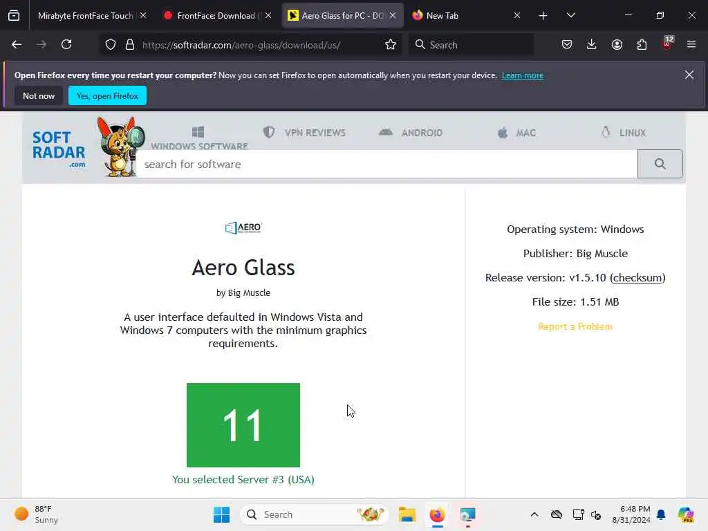Image resolution: width=708 pixels, height=531 pixels.
Task: Click Yes, open Firefox button
Action: [x=107, y=95]
